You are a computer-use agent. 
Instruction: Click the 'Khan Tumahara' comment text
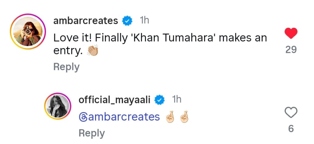[160, 38]
